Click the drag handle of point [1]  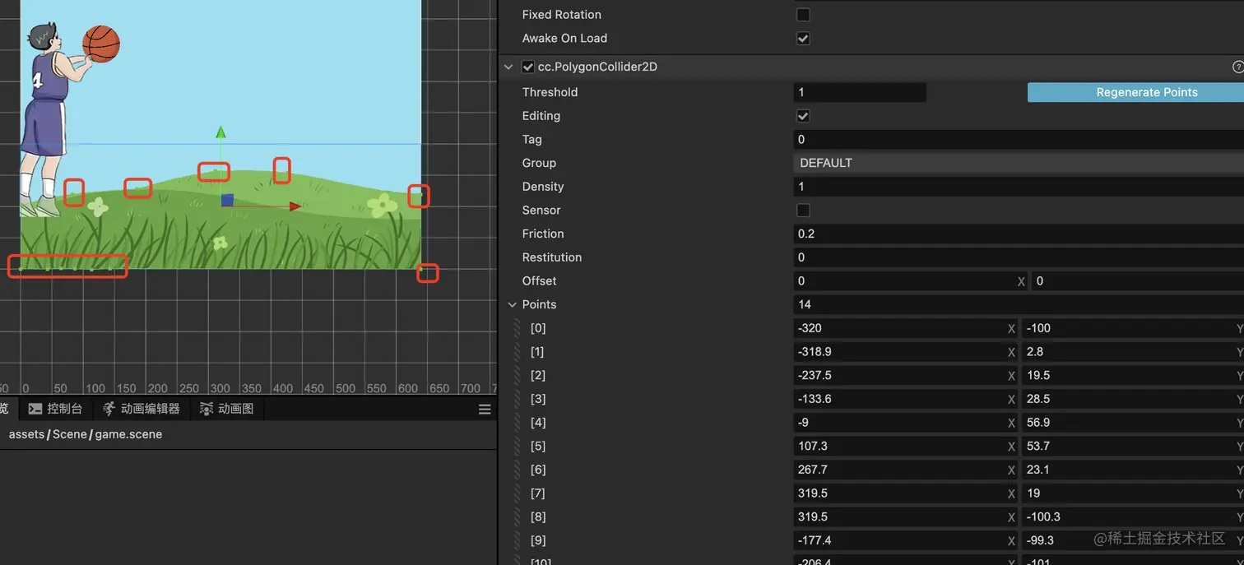click(518, 352)
